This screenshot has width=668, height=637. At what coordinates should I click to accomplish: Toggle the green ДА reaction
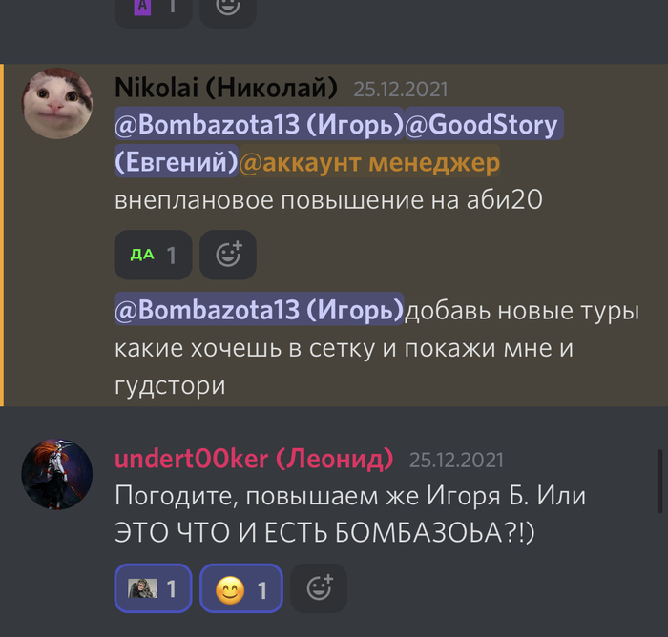(x=153, y=255)
